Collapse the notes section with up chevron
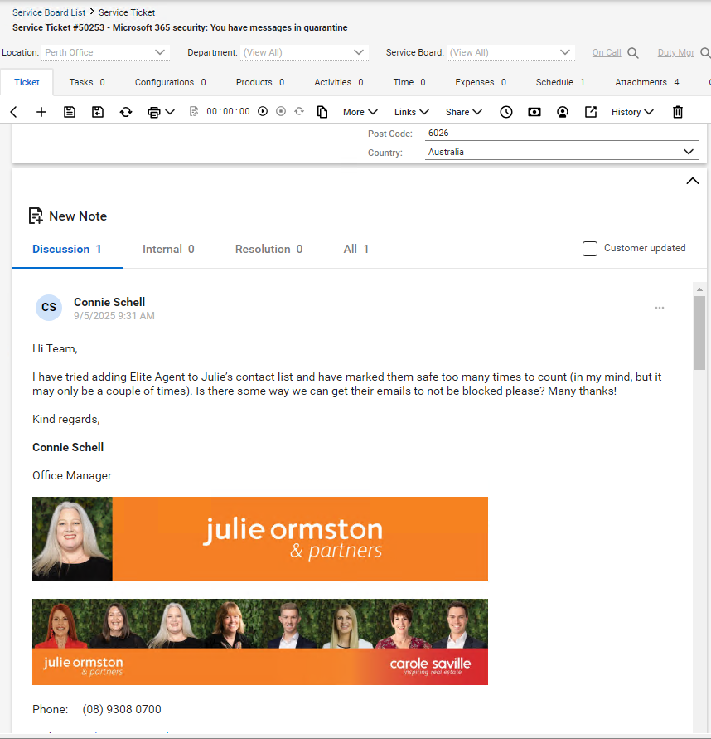The image size is (711, 739). pyautogui.click(x=693, y=181)
